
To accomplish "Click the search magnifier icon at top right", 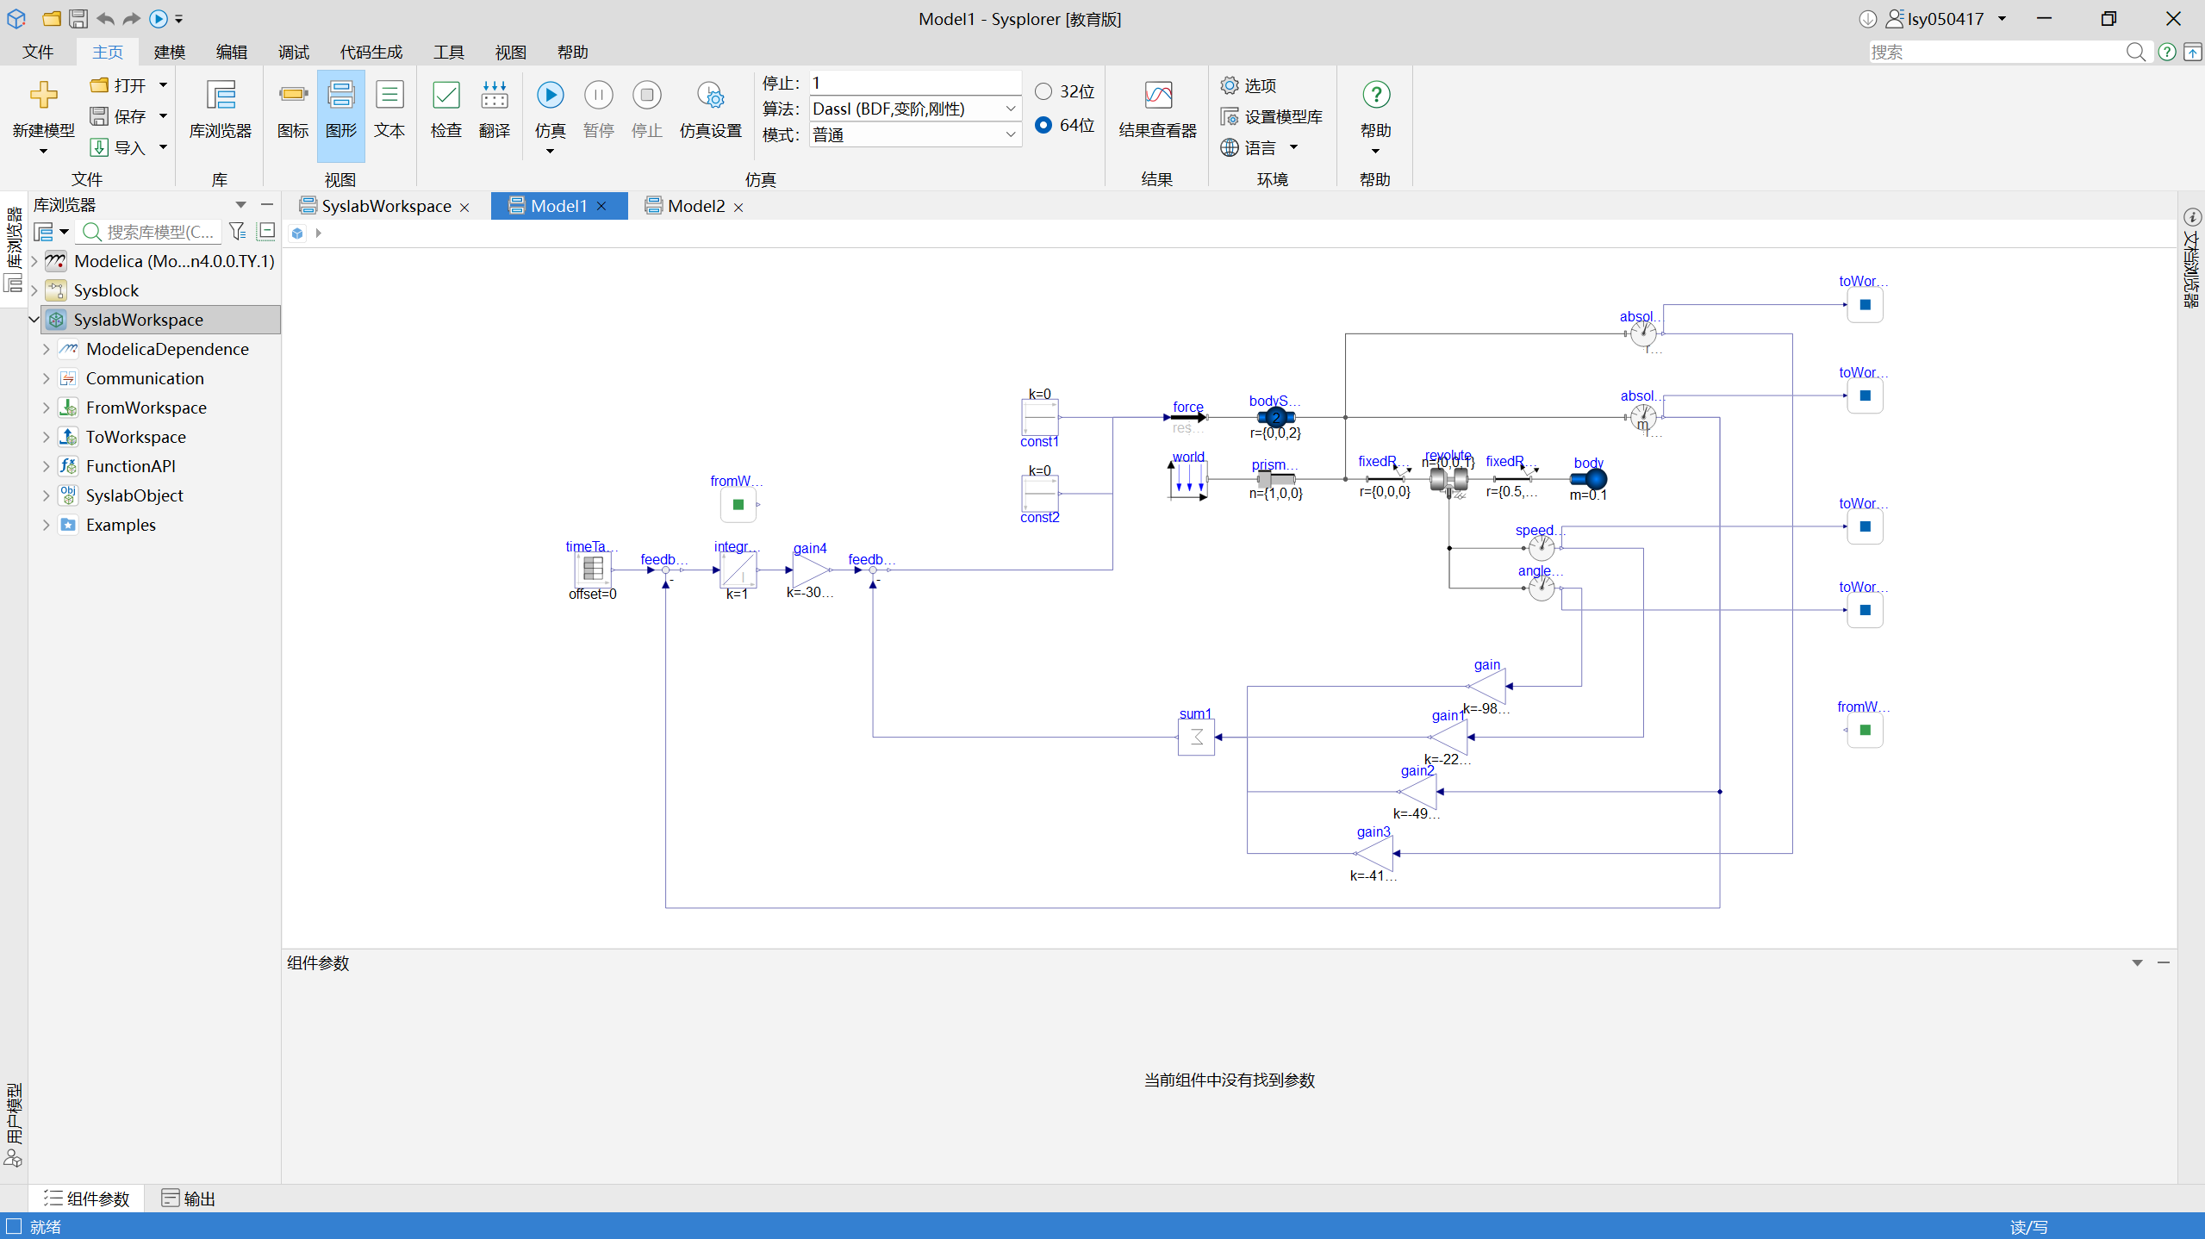I will click(2135, 53).
